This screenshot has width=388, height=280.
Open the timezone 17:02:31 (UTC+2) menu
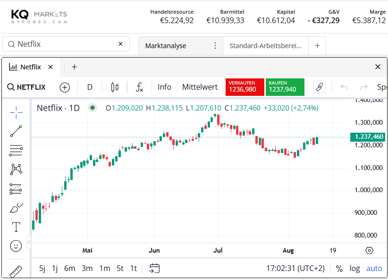pyautogui.click(x=295, y=268)
